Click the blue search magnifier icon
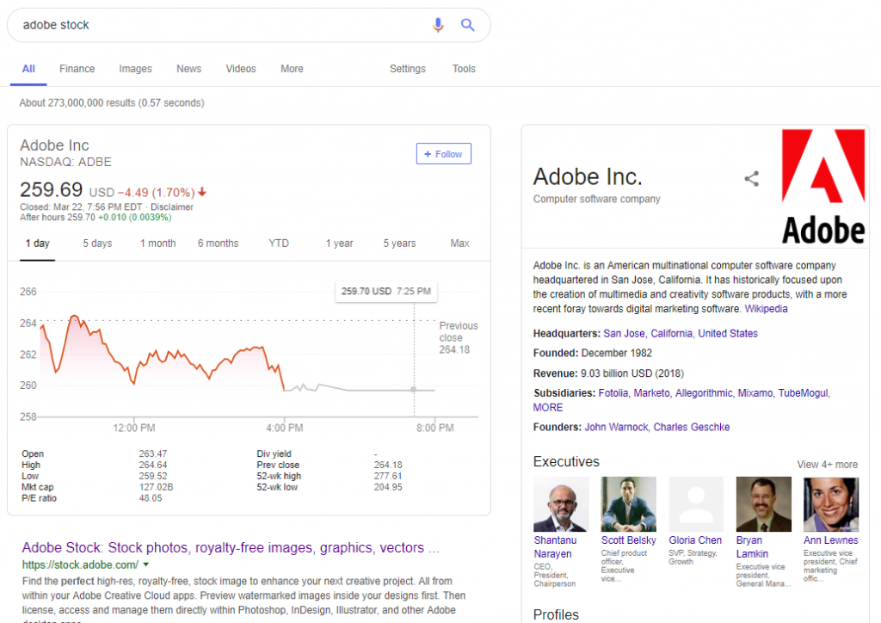The height and width of the screenshot is (623, 881). point(468,25)
